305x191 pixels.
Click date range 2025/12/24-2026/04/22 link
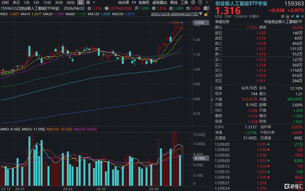tap(175, 14)
